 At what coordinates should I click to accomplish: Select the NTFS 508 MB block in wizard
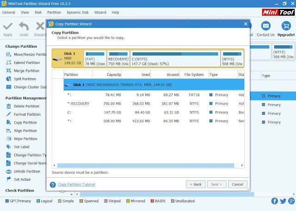(232, 59)
